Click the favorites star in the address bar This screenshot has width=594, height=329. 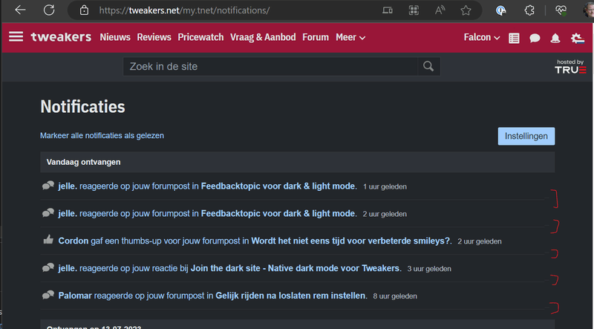coord(466,10)
